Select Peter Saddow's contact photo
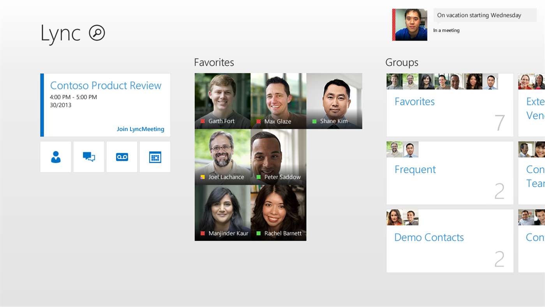 (278, 157)
